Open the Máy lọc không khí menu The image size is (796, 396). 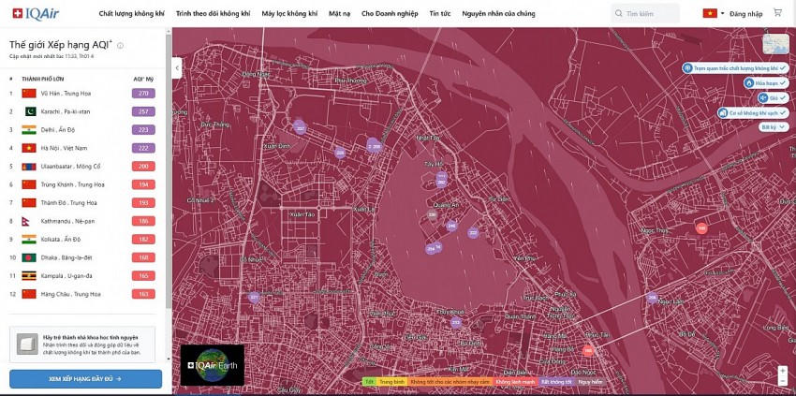288,14
